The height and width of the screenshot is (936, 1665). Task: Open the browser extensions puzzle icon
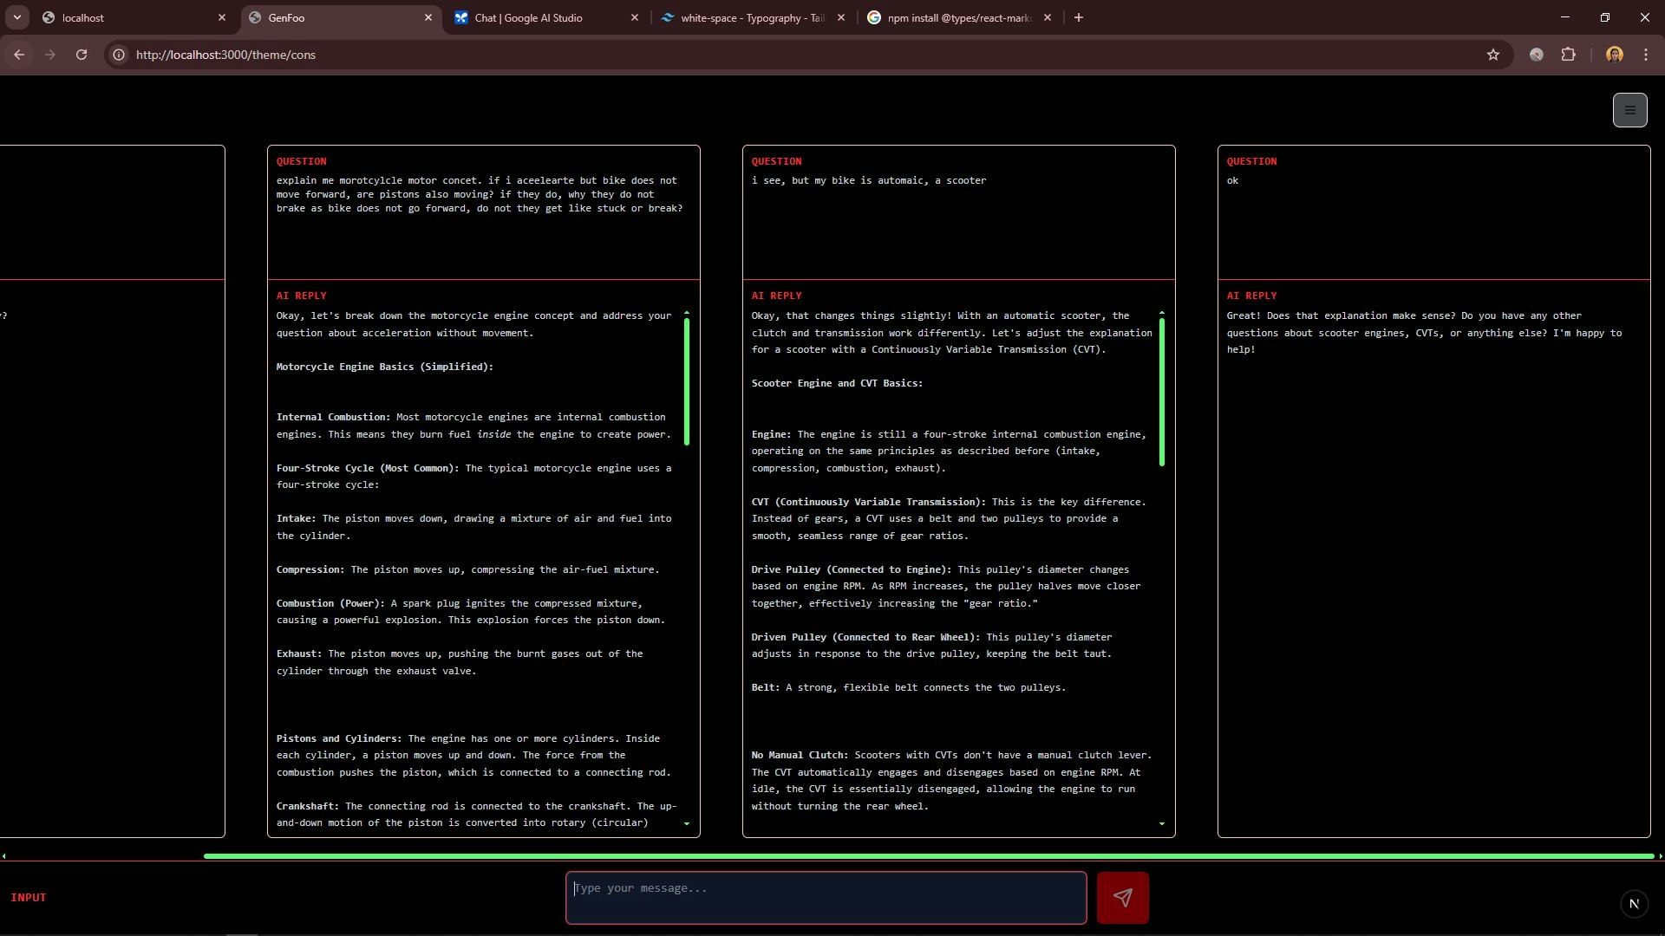point(1568,55)
